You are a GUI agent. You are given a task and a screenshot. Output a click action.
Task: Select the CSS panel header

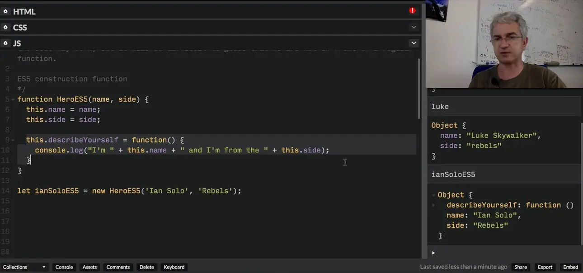coord(210,27)
